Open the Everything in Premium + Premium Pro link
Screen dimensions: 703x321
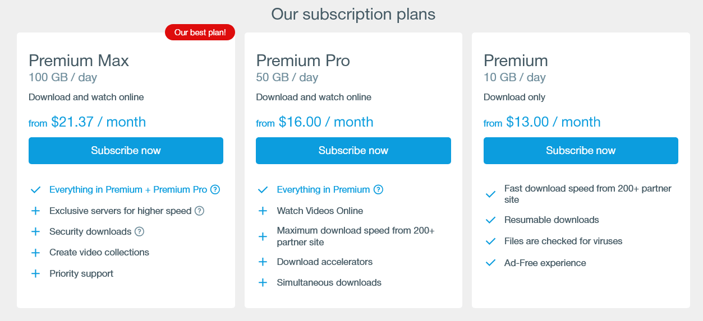128,190
